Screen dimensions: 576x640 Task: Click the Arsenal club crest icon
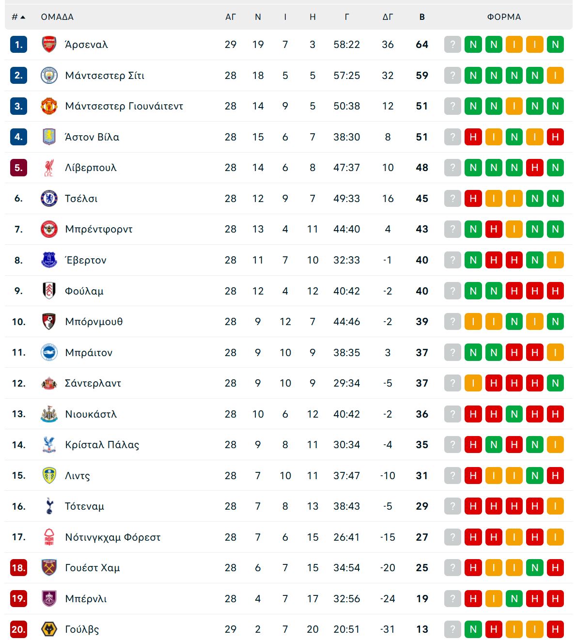pyautogui.click(x=49, y=45)
